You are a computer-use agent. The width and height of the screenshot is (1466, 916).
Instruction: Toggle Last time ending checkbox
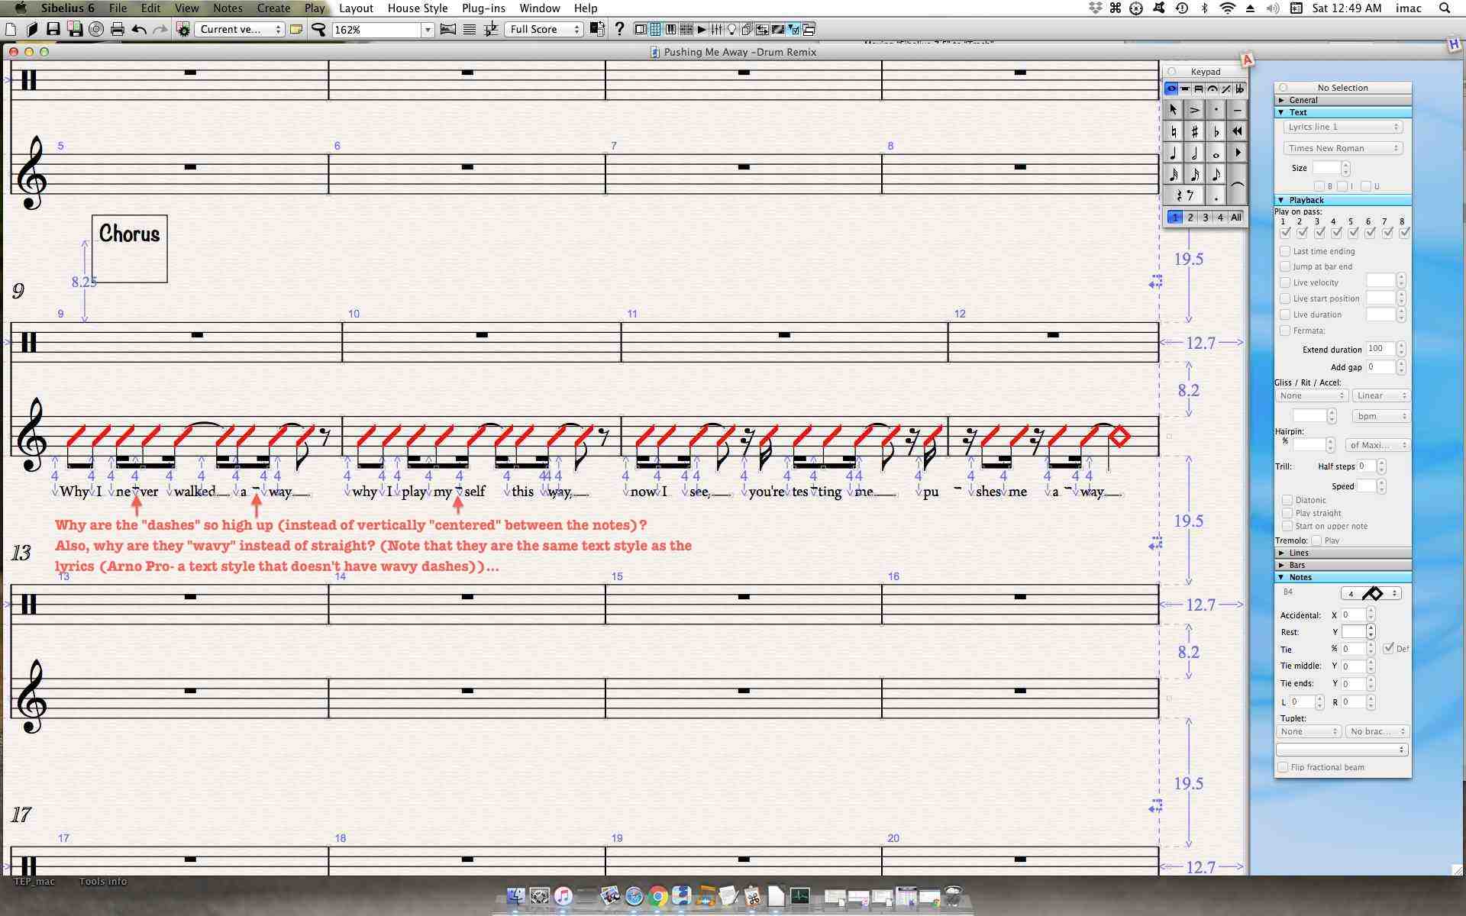[x=1285, y=251]
